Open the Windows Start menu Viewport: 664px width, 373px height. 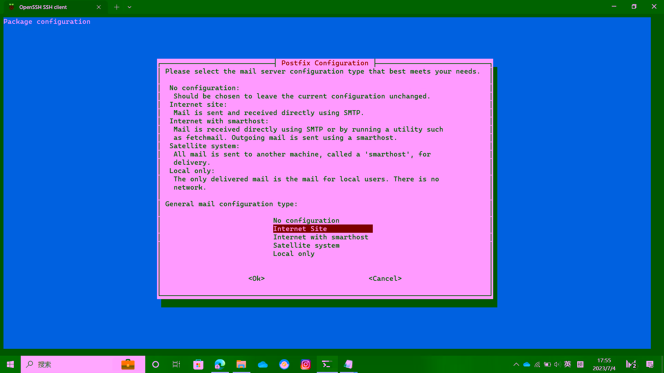click(10, 364)
